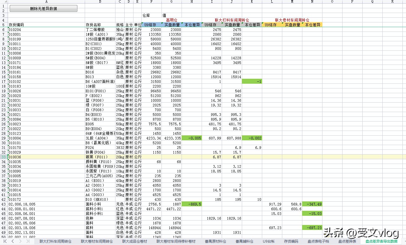Viewport: 406px width, 245px height.
Task: Click green 本仓差异 header in column H
Action: coord(192,25)
